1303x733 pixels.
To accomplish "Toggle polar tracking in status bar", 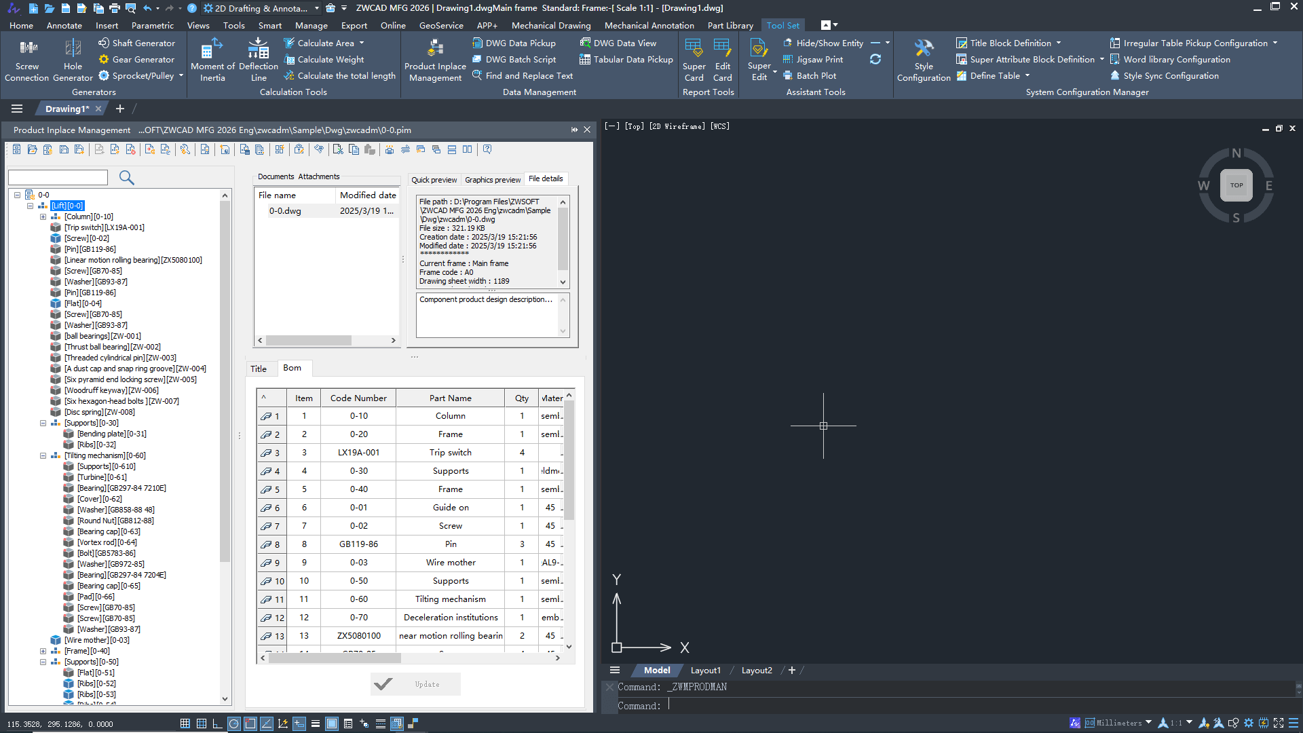I will tap(233, 723).
